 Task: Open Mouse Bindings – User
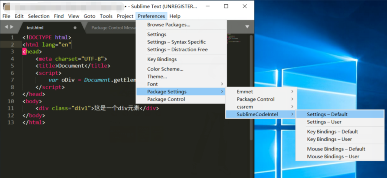[340, 157]
